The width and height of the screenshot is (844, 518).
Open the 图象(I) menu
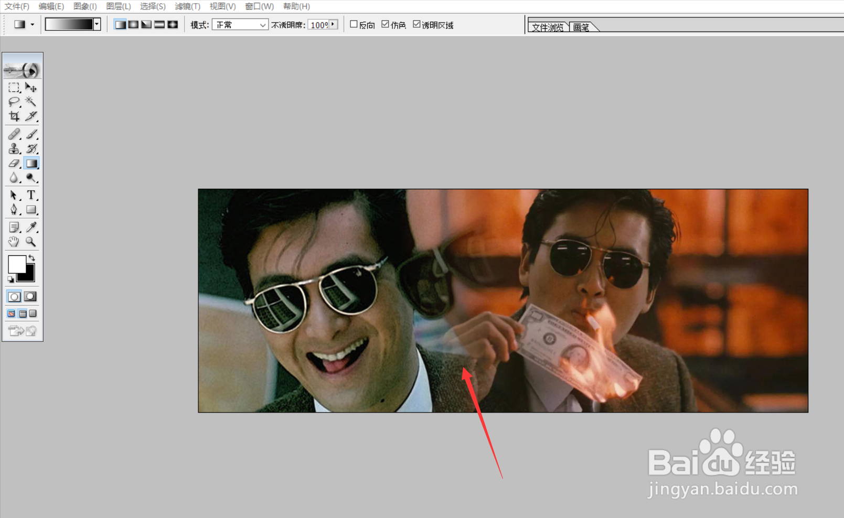[85, 6]
